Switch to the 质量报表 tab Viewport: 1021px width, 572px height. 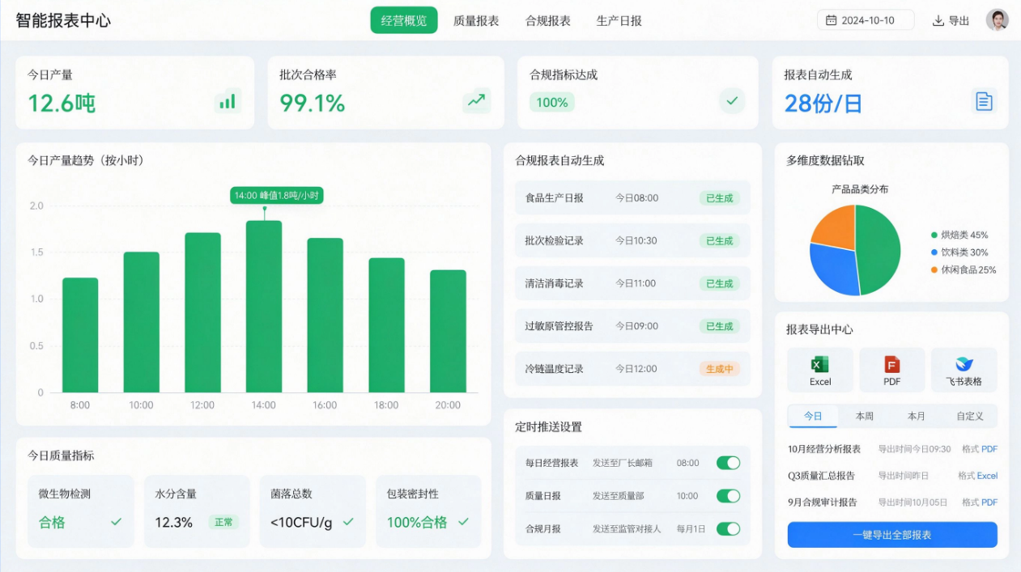[476, 21]
